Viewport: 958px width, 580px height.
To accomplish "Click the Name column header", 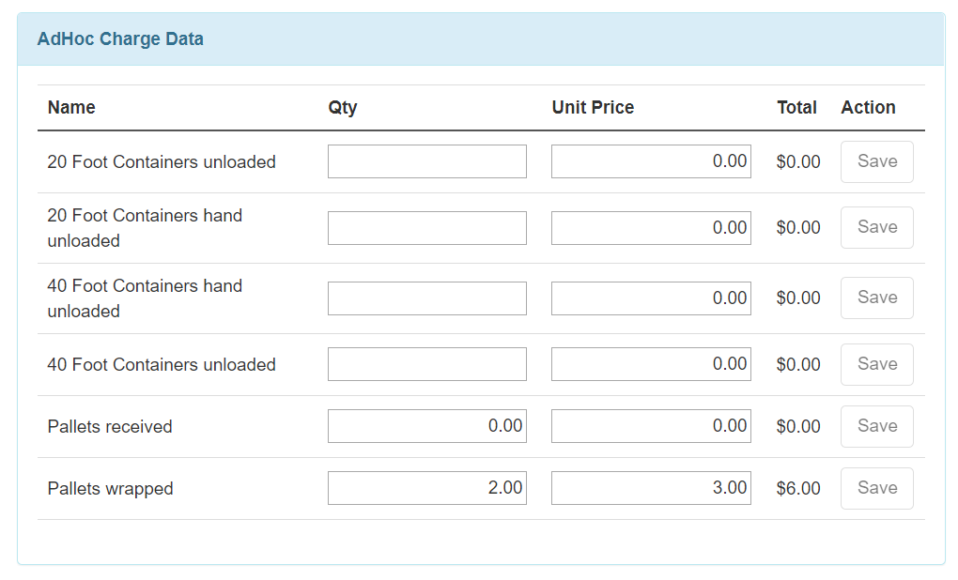I will pos(70,107).
